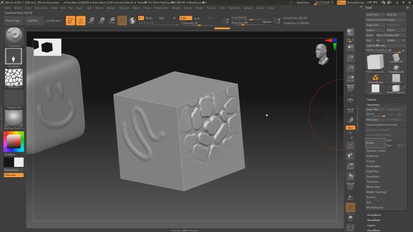This screenshot has width=413, height=232.
Task: Select the Standard brush thumbnail
Action: point(14,35)
